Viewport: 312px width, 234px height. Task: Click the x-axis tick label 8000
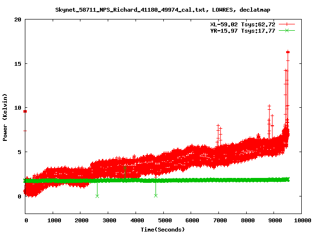(248, 220)
